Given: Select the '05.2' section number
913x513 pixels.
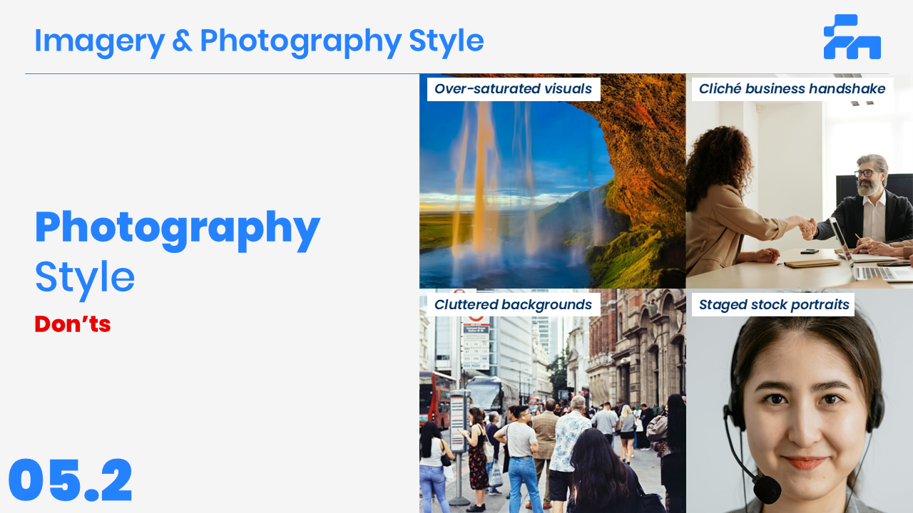Looking at the screenshot, I should pos(71,481).
